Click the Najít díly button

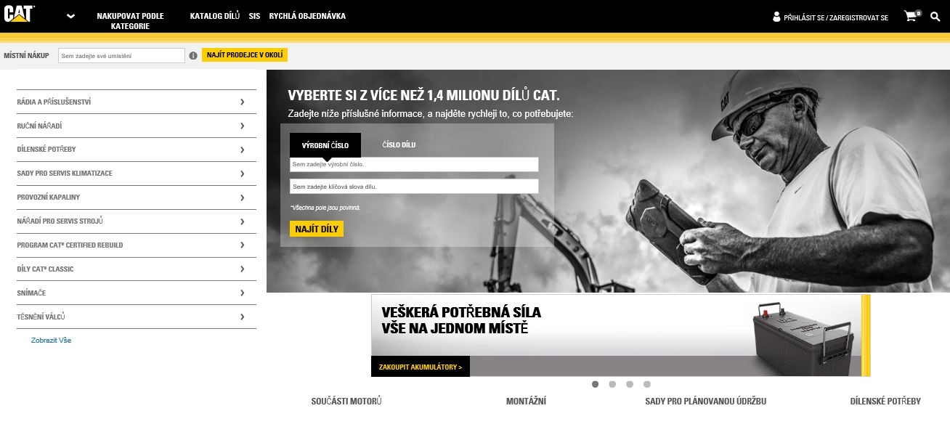(x=317, y=229)
